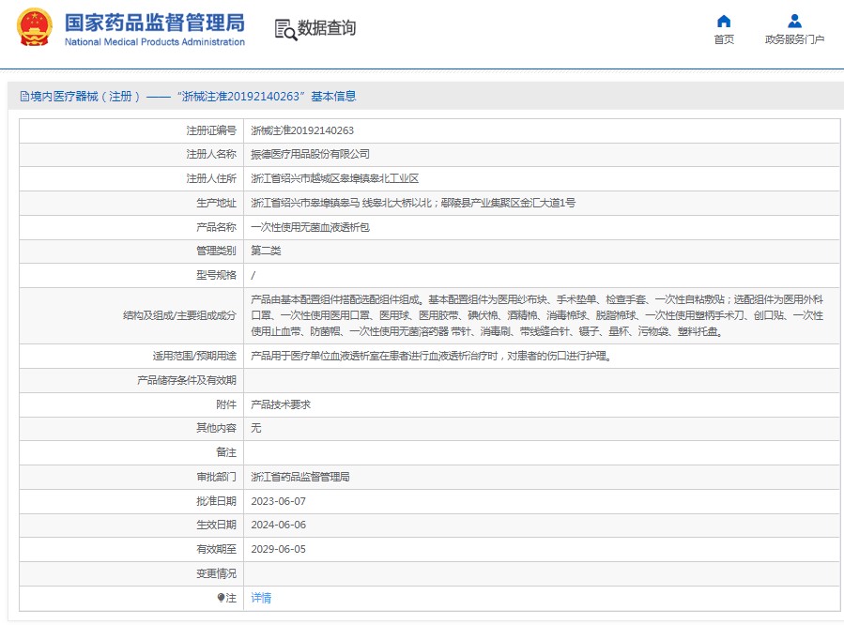
Task: Click the 数据查询 heading text
Action: click(327, 28)
